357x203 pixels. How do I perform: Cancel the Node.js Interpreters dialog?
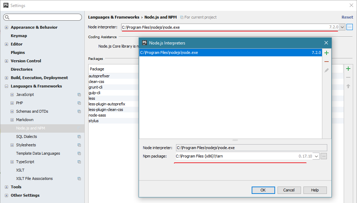(x=289, y=190)
